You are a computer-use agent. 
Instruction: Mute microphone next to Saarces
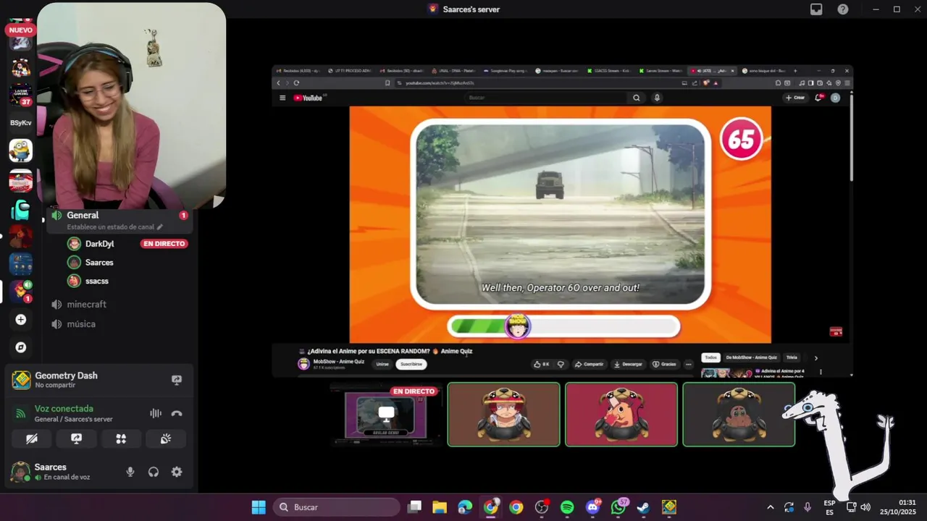point(130,472)
